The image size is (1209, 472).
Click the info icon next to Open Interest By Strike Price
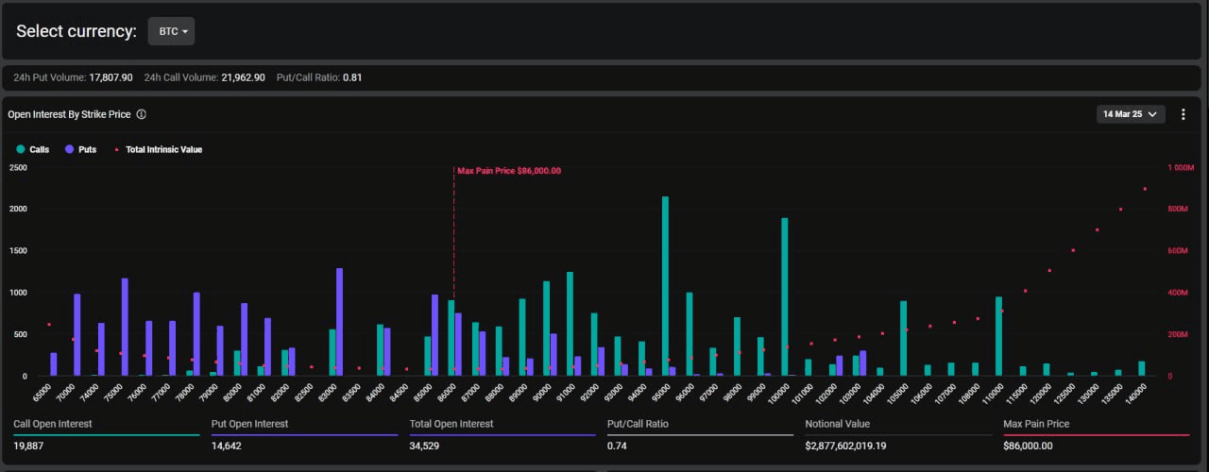(141, 114)
